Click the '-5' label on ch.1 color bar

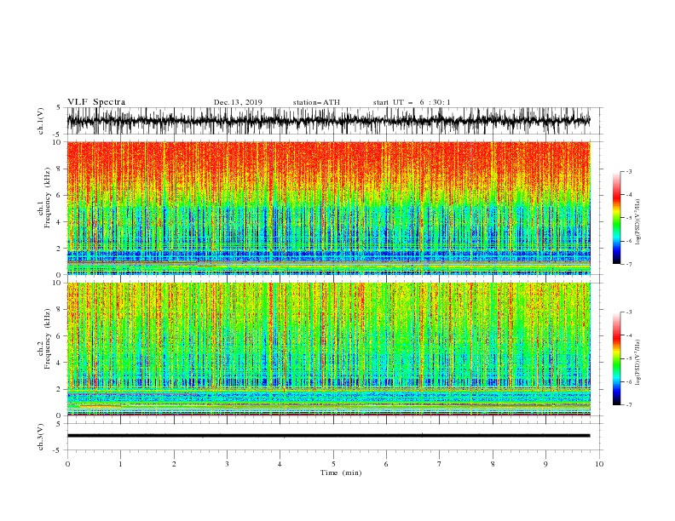pyautogui.click(x=628, y=218)
